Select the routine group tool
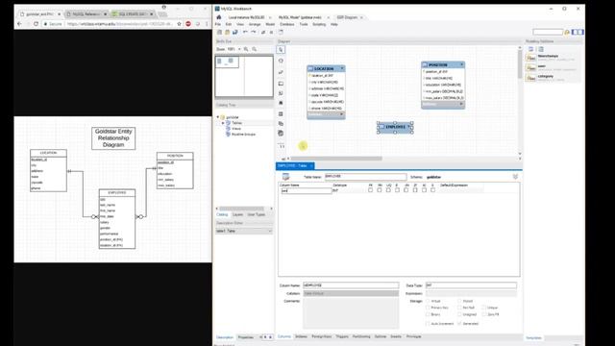This screenshot has width=615, height=346. click(281, 134)
